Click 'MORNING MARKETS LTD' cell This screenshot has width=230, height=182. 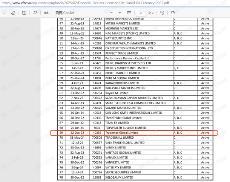coord(139,28)
